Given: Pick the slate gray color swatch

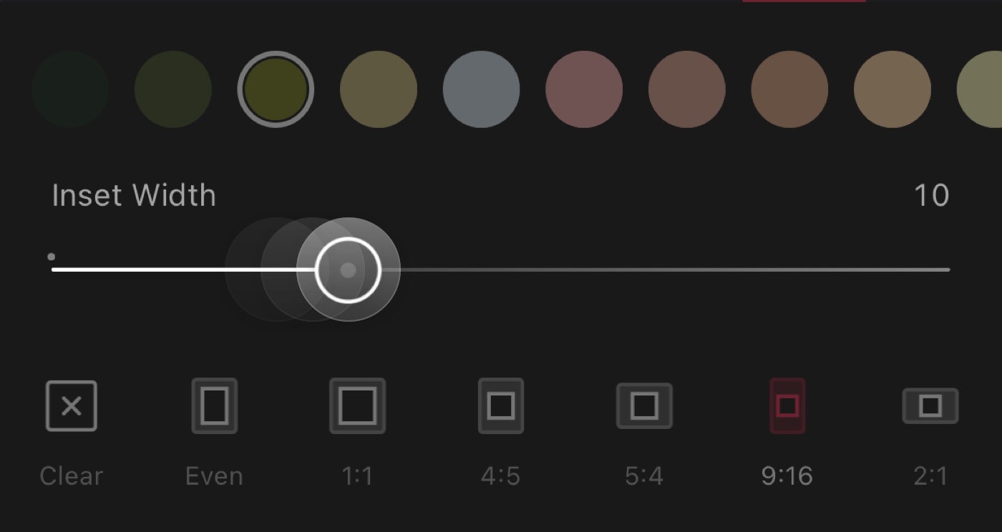Looking at the screenshot, I should (481, 89).
